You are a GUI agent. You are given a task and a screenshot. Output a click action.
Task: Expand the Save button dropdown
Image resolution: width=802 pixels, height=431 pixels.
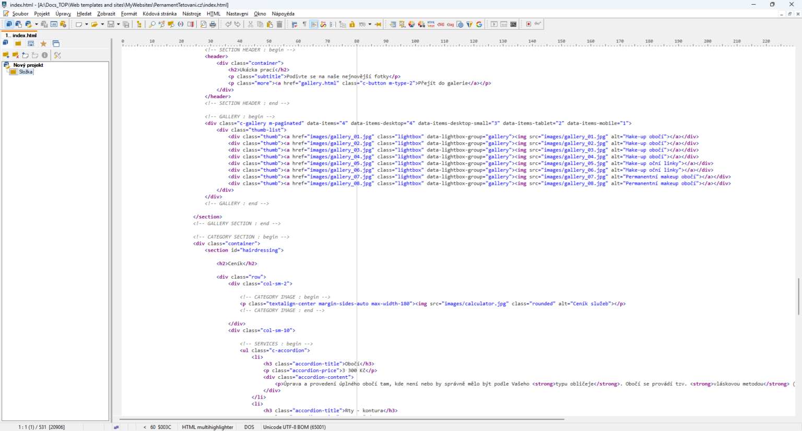tap(118, 24)
